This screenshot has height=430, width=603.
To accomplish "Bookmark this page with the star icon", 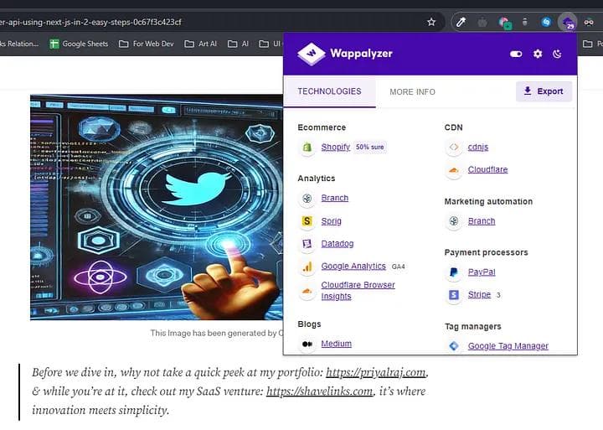I will pos(431,22).
